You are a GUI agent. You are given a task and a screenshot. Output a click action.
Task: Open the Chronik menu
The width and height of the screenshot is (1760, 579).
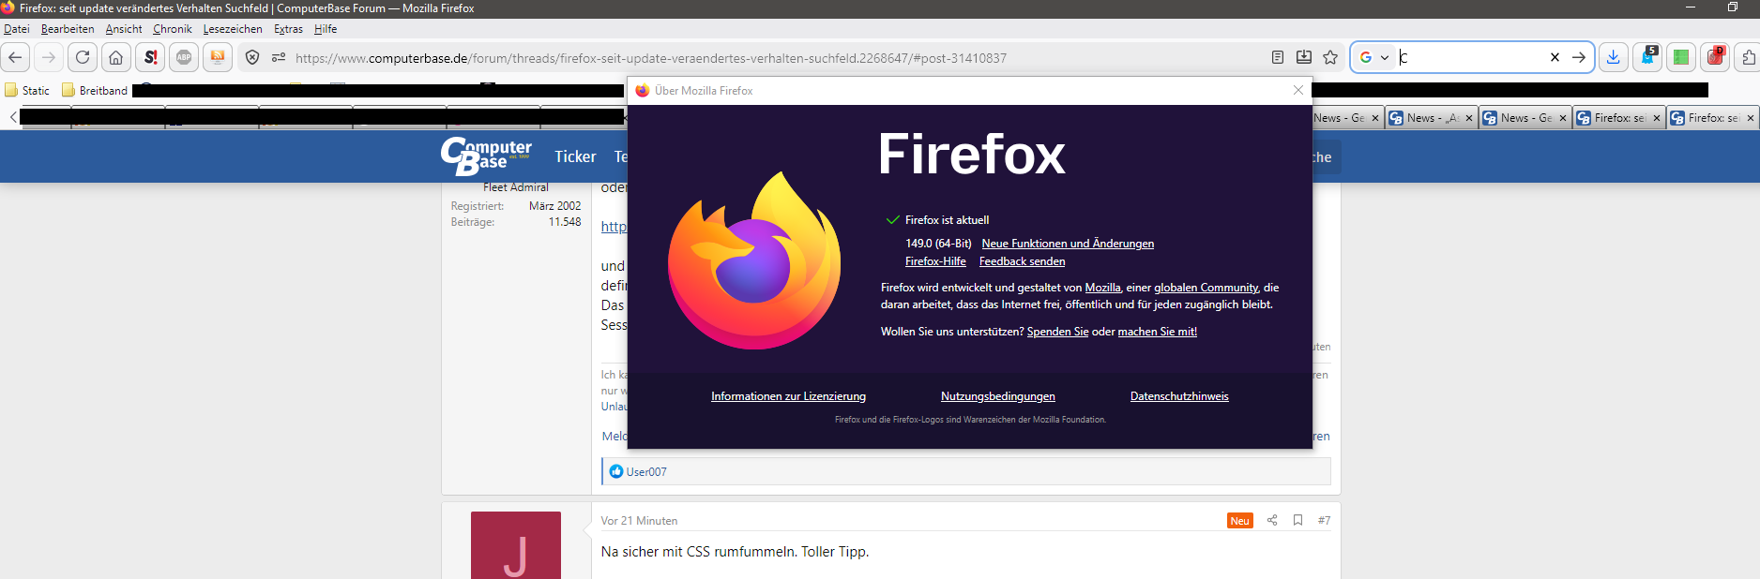[173, 29]
